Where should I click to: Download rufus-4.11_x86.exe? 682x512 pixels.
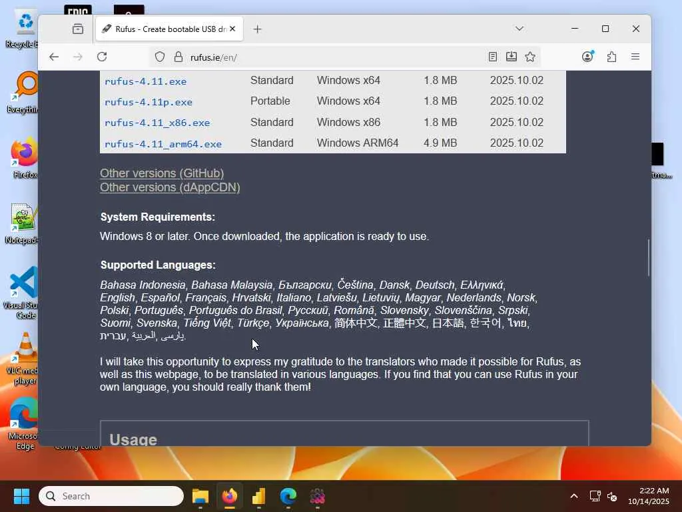pos(157,123)
